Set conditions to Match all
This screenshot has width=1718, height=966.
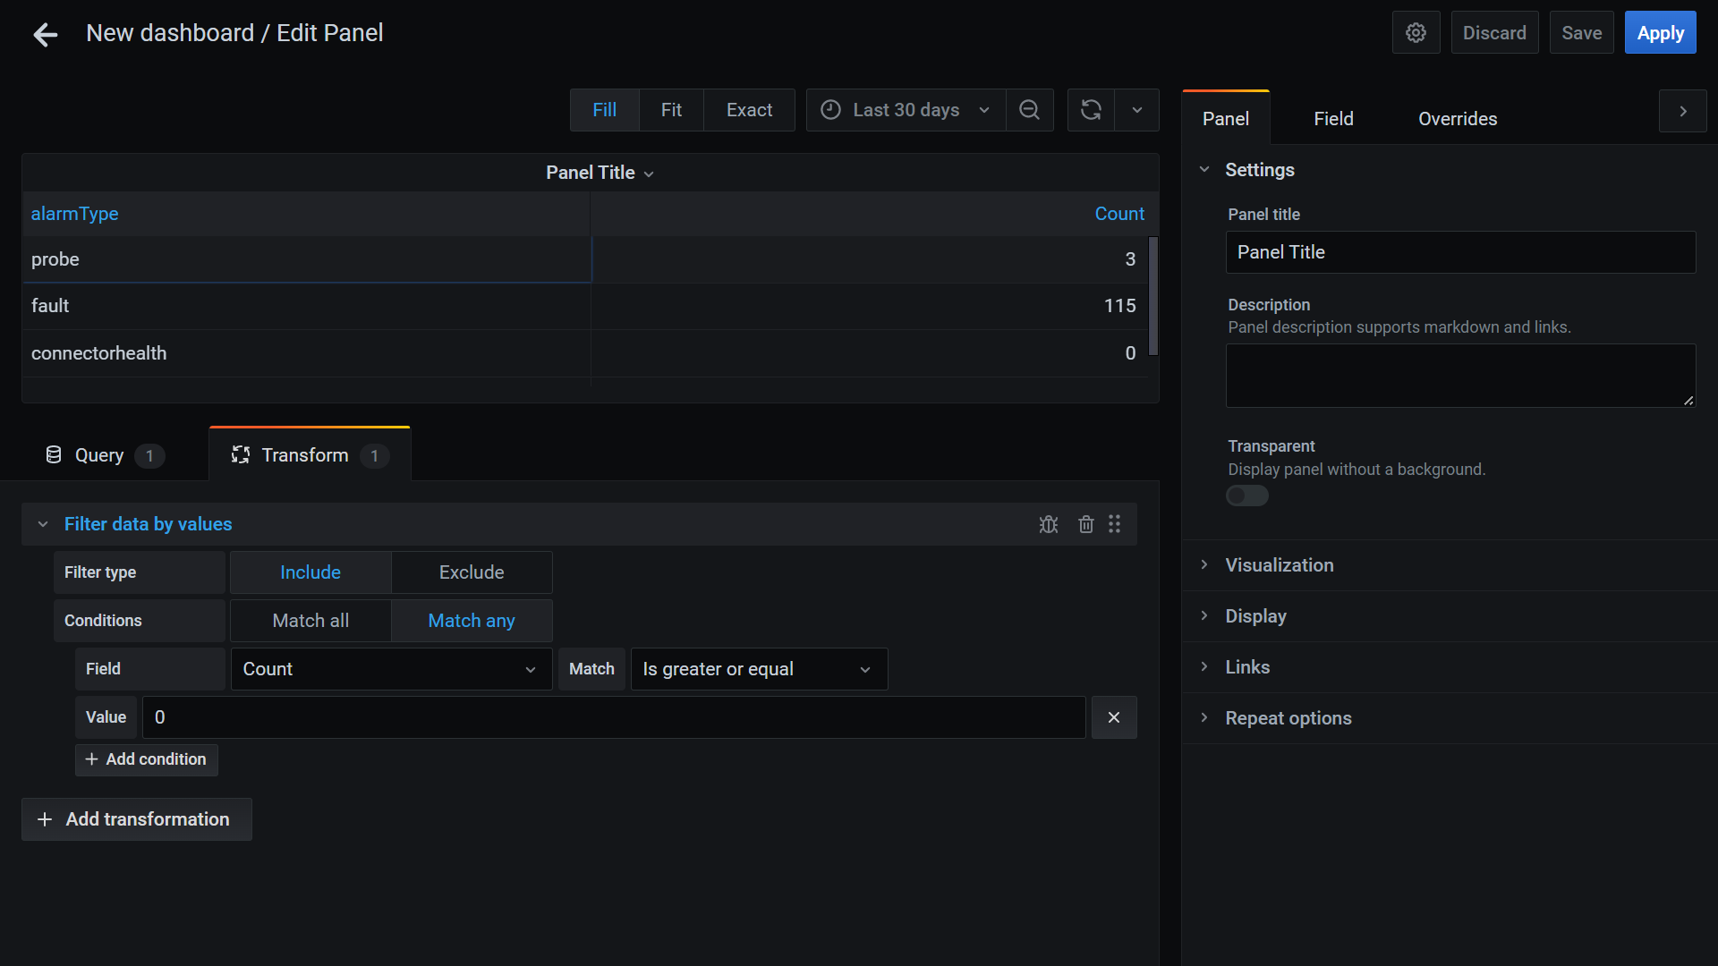pos(310,620)
